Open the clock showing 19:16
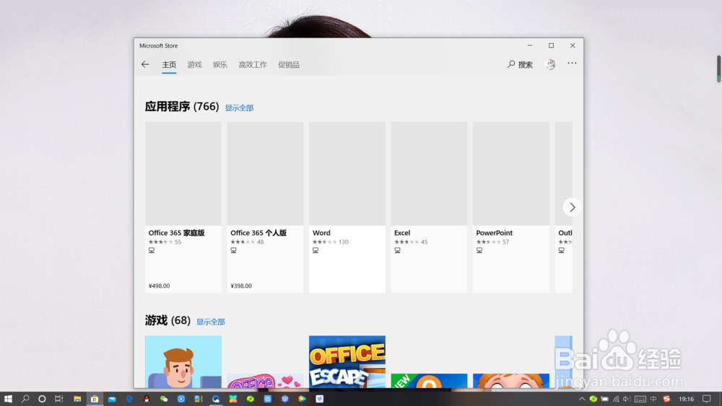 (686, 399)
